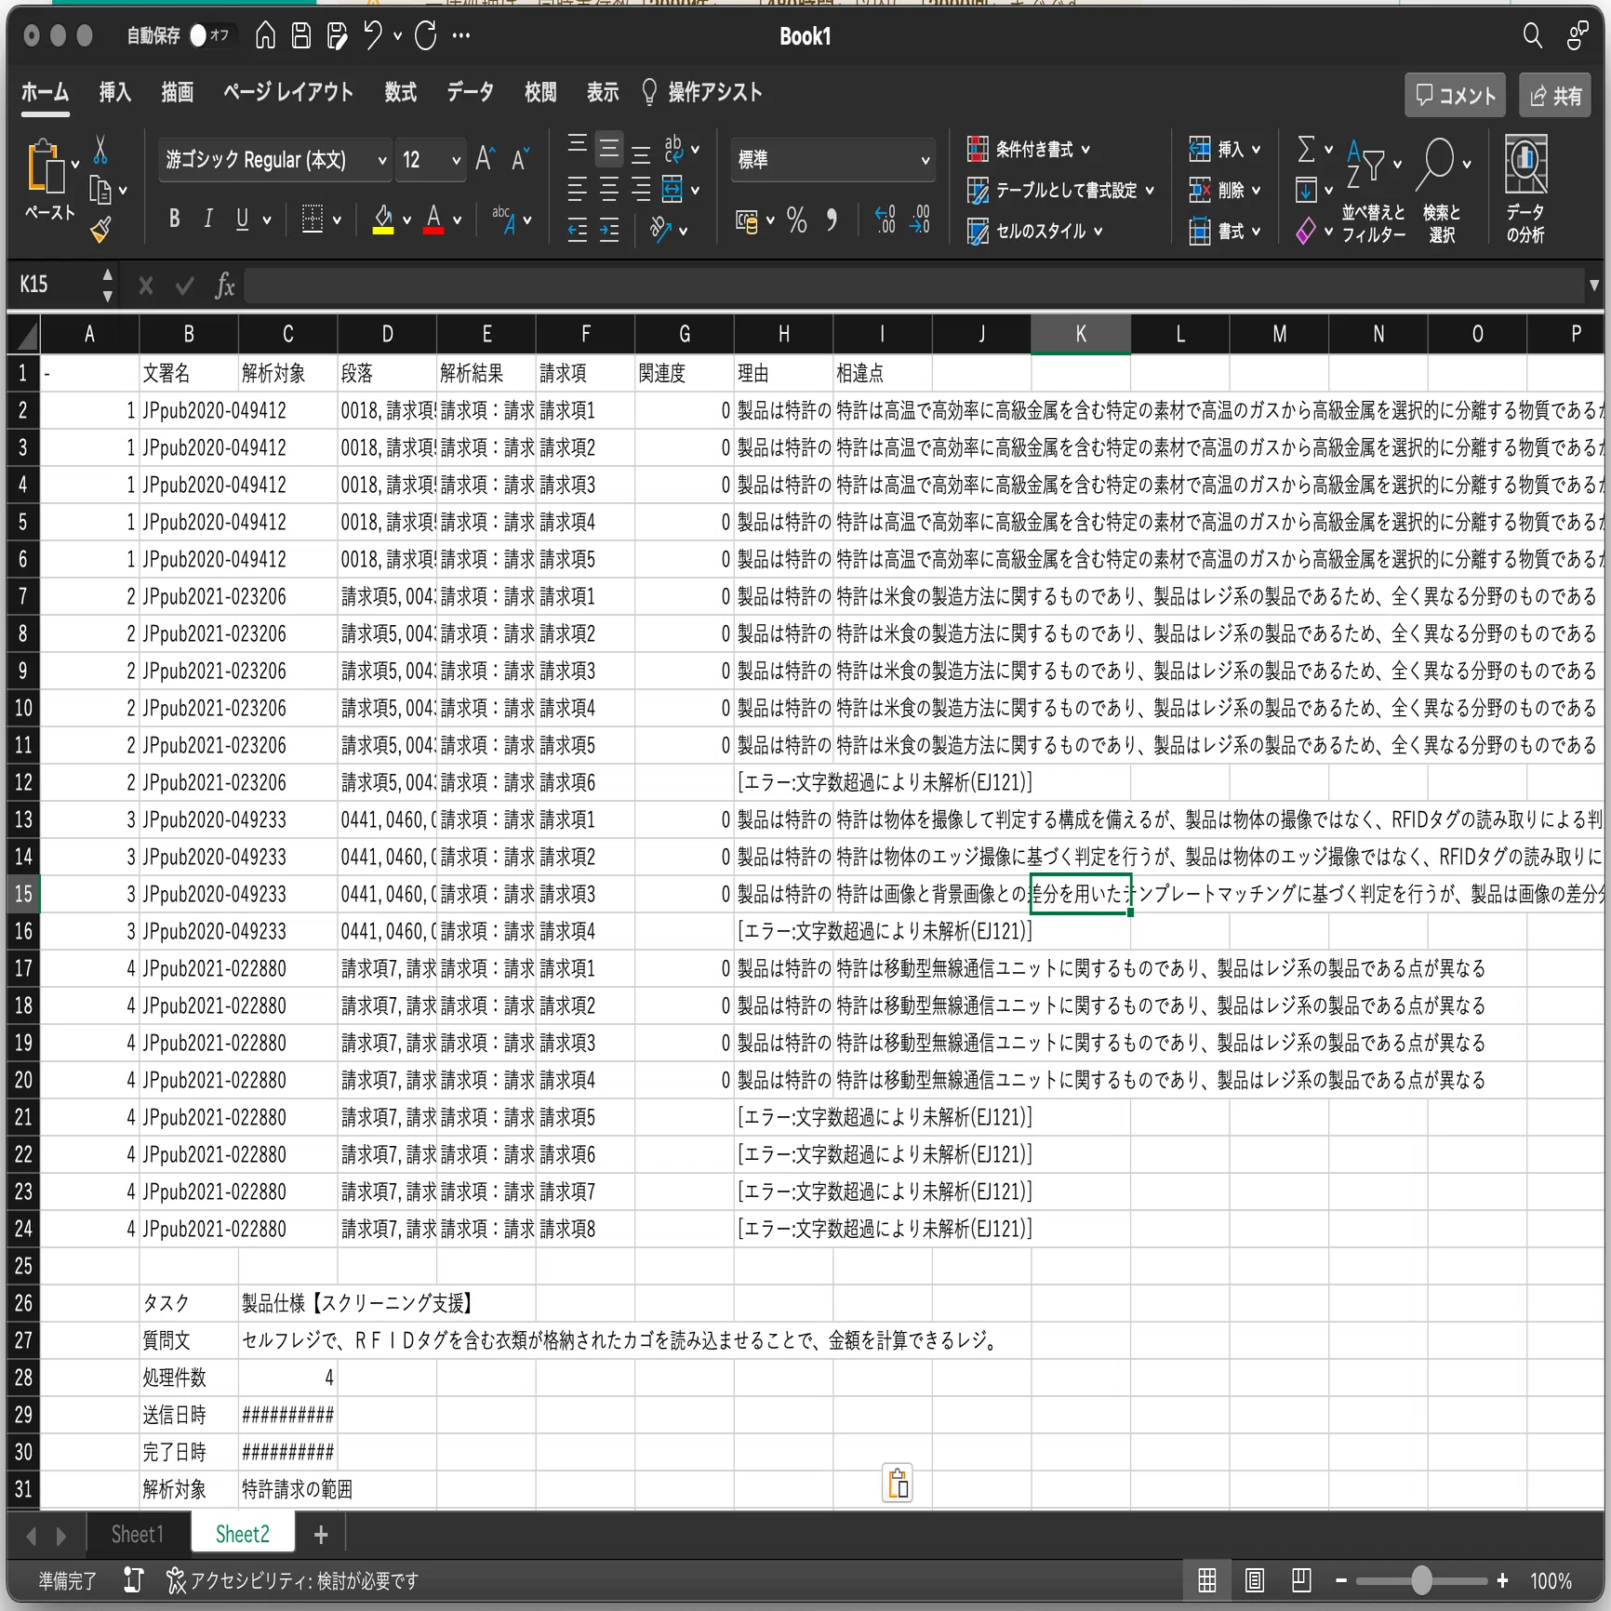The height and width of the screenshot is (1611, 1611).
Task: Expand the formula bar
Action: pyautogui.click(x=1594, y=286)
